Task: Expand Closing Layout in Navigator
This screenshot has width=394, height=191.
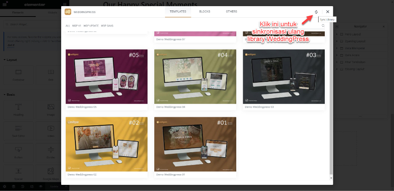Action: click(337, 69)
